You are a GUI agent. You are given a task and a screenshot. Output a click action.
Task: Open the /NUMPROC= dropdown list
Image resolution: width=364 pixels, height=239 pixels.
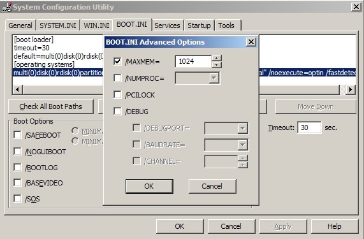[214, 78]
